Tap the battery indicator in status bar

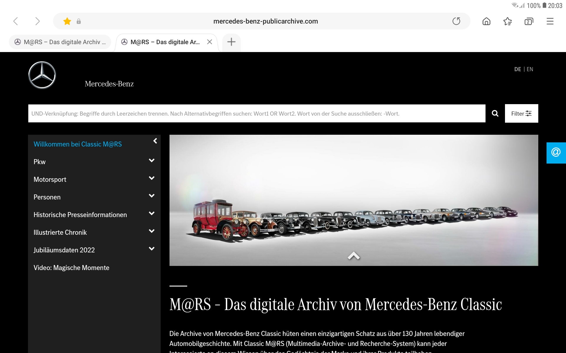tap(544, 5)
